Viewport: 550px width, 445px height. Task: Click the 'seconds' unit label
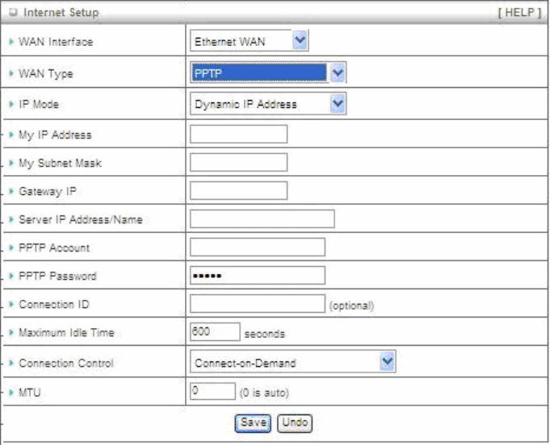click(x=264, y=334)
